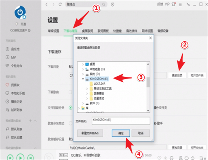This screenshot has width=208, height=160.
Task: Open the 标准 quality dropdown
Action: click(x=63, y=155)
